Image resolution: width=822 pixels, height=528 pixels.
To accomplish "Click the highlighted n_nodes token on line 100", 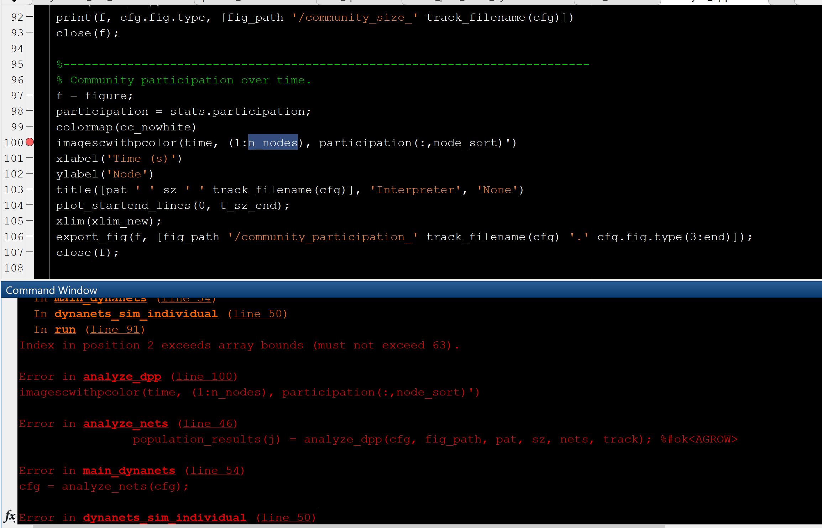I will pyautogui.click(x=273, y=143).
